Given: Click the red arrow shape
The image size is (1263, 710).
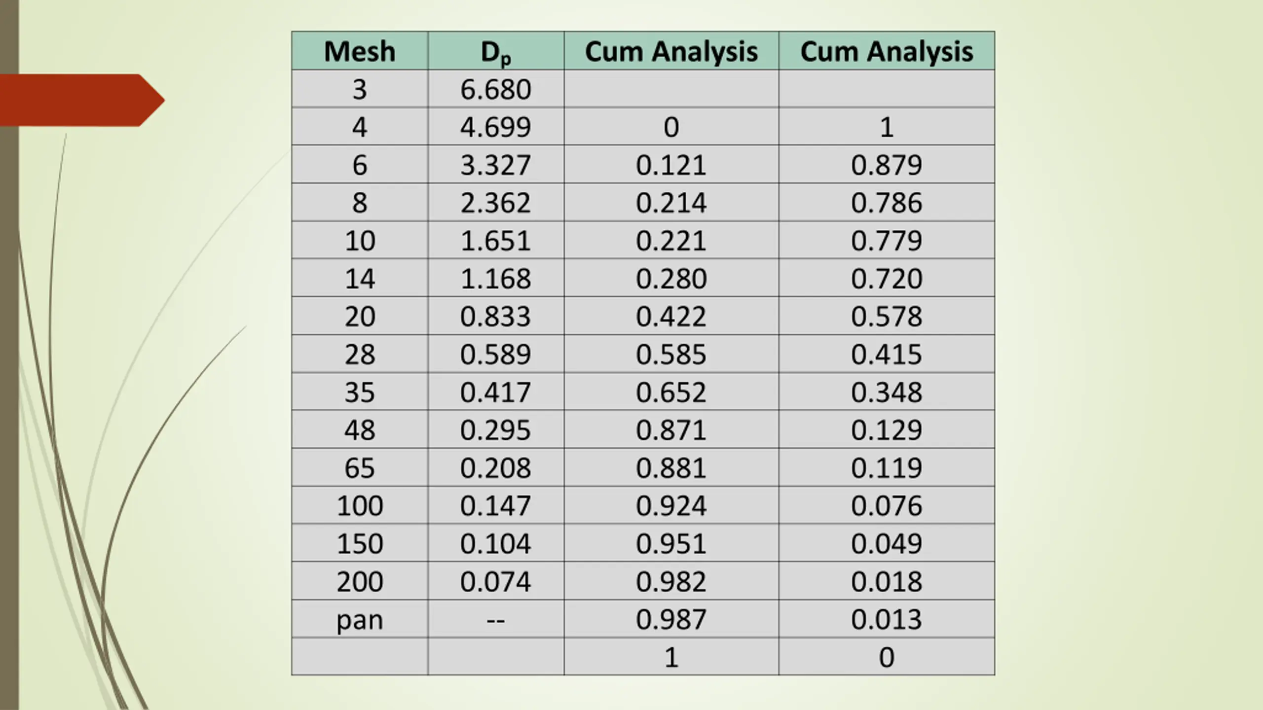Looking at the screenshot, I should click(82, 101).
